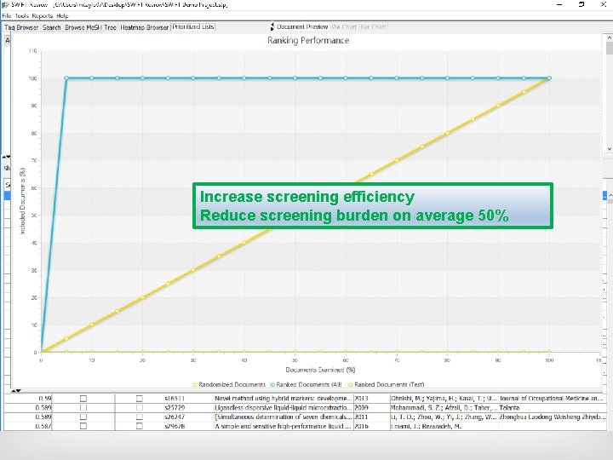
Task: Click document ID s26247
Action: click(175, 417)
